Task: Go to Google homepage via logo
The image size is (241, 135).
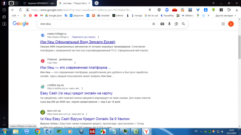Action: click(x=21, y=24)
